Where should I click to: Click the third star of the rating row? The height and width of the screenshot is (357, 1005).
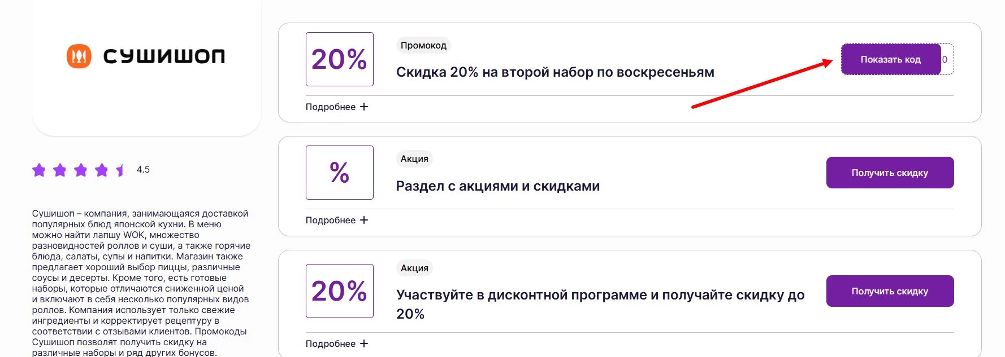(x=80, y=170)
